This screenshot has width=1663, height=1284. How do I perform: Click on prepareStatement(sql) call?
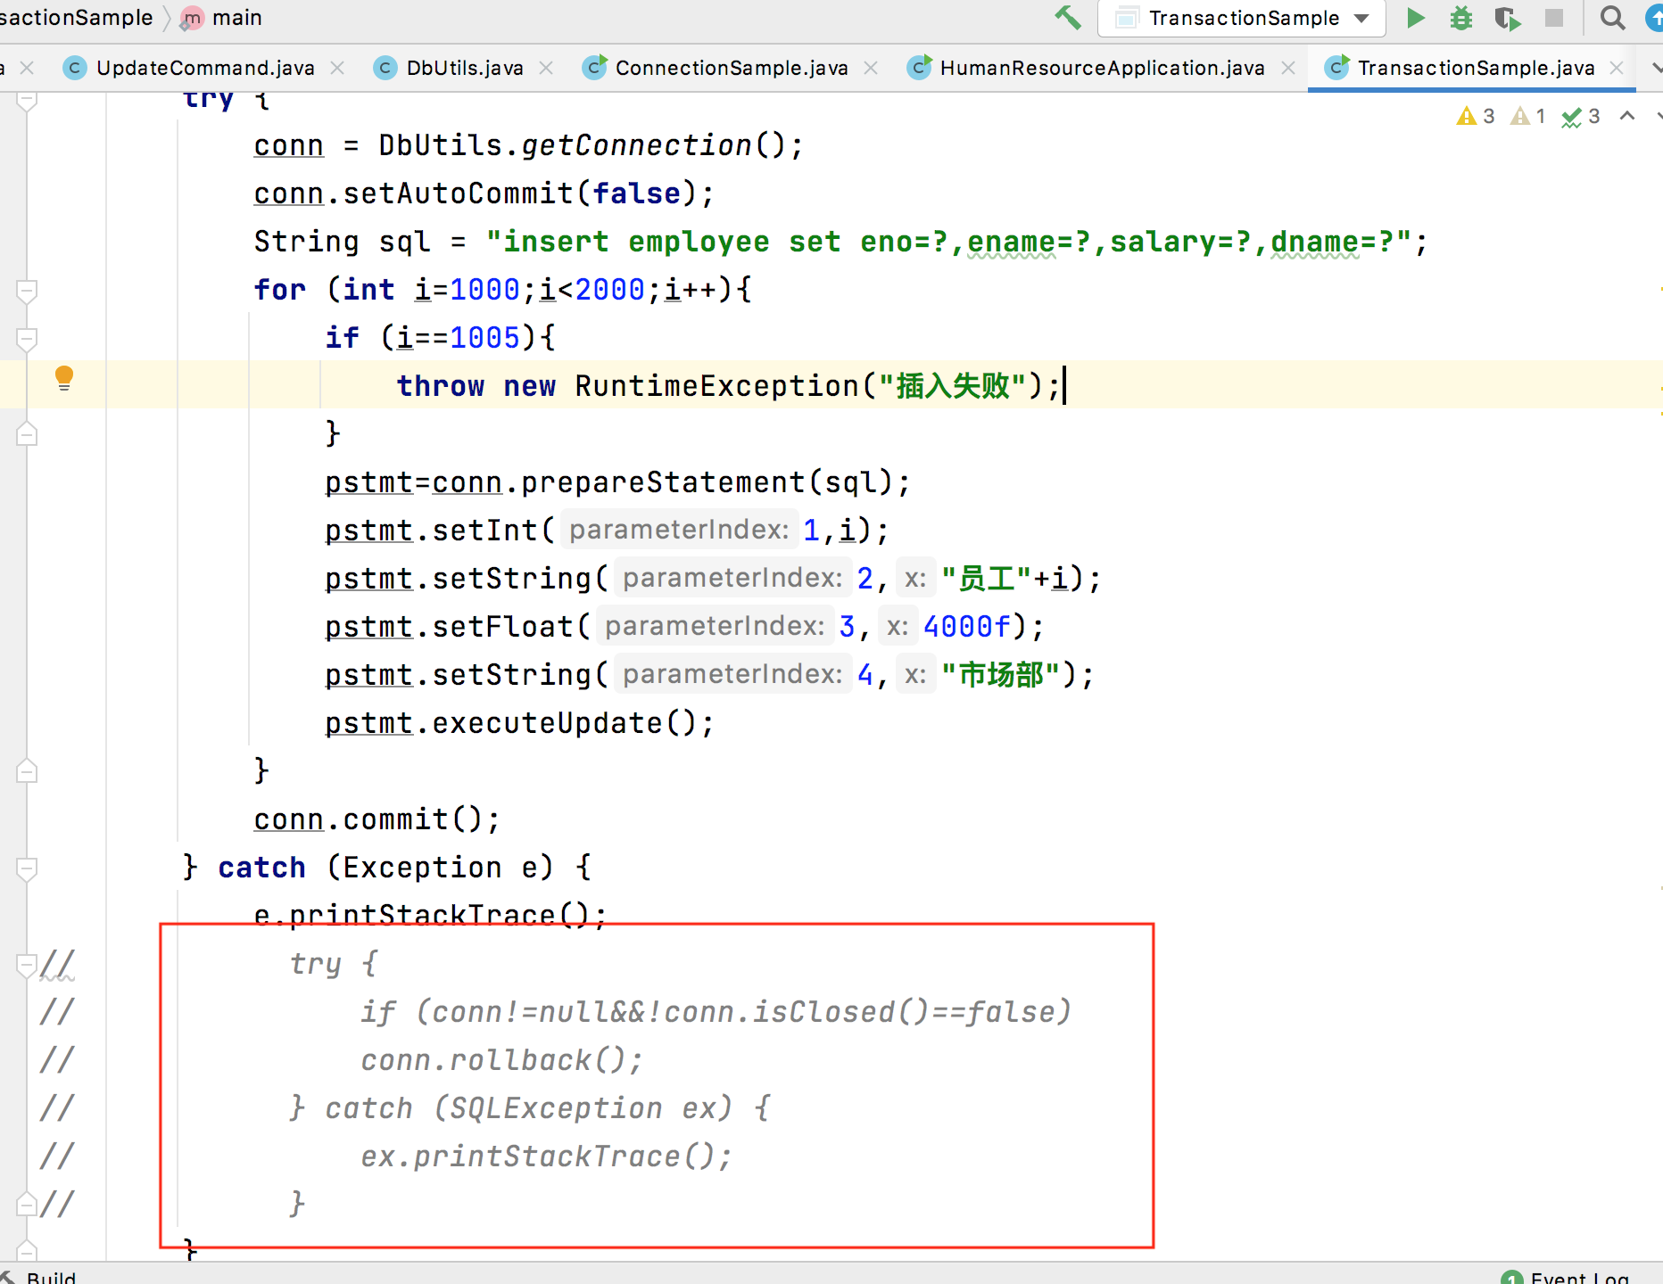tap(707, 482)
